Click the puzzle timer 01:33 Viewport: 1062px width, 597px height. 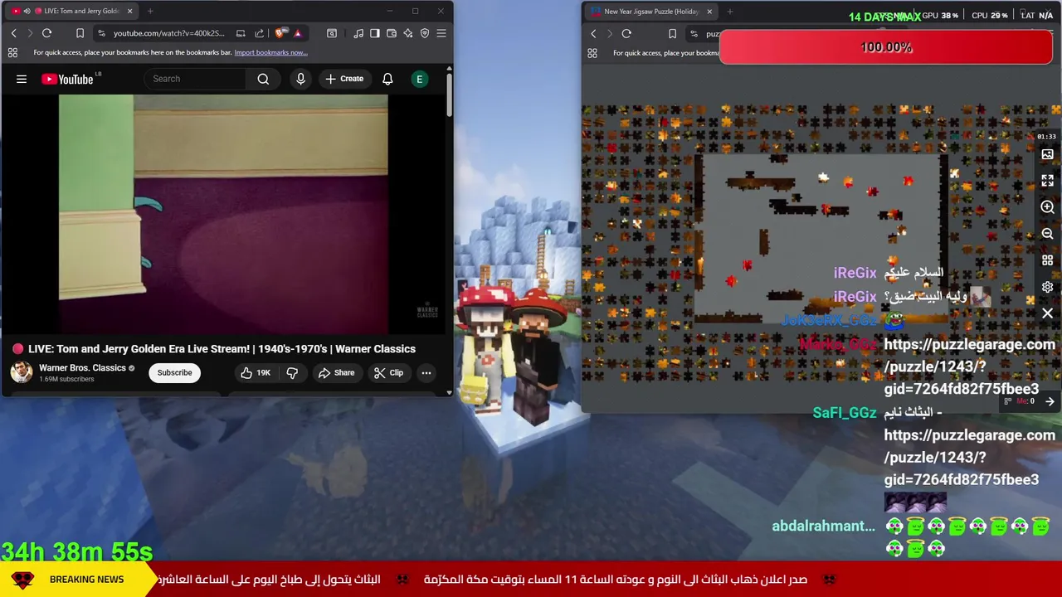click(x=1046, y=136)
